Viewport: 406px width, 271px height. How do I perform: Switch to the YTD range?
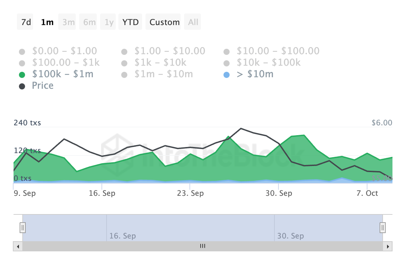(x=130, y=22)
